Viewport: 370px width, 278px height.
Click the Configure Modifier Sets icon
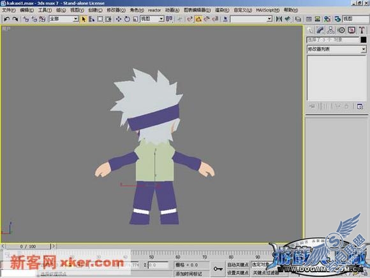pos(360,106)
